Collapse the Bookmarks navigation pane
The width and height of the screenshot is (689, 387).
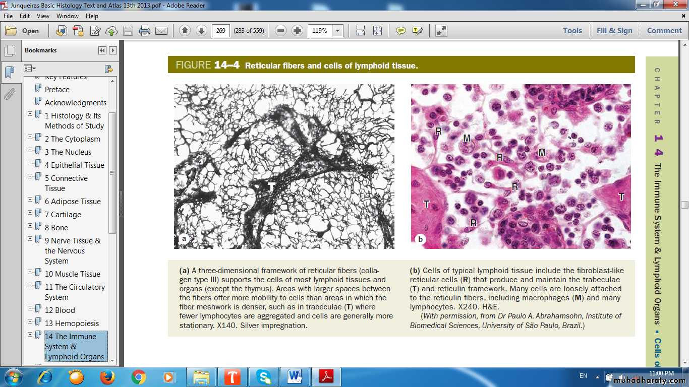point(102,50)
